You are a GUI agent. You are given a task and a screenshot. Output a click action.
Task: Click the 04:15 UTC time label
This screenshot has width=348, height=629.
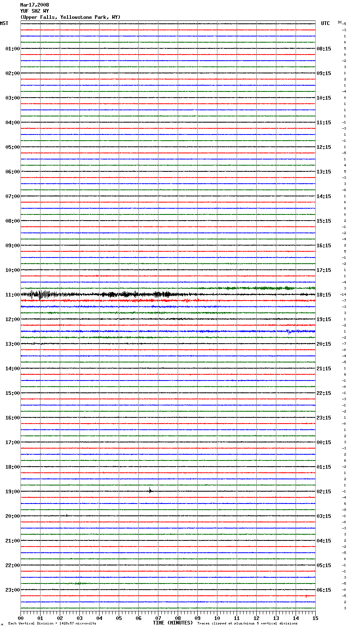click(x=324, y=541)
